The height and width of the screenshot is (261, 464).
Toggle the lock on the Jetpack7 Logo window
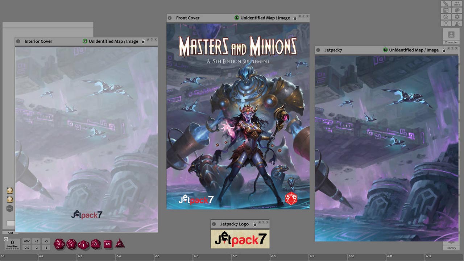pos(255,224)
